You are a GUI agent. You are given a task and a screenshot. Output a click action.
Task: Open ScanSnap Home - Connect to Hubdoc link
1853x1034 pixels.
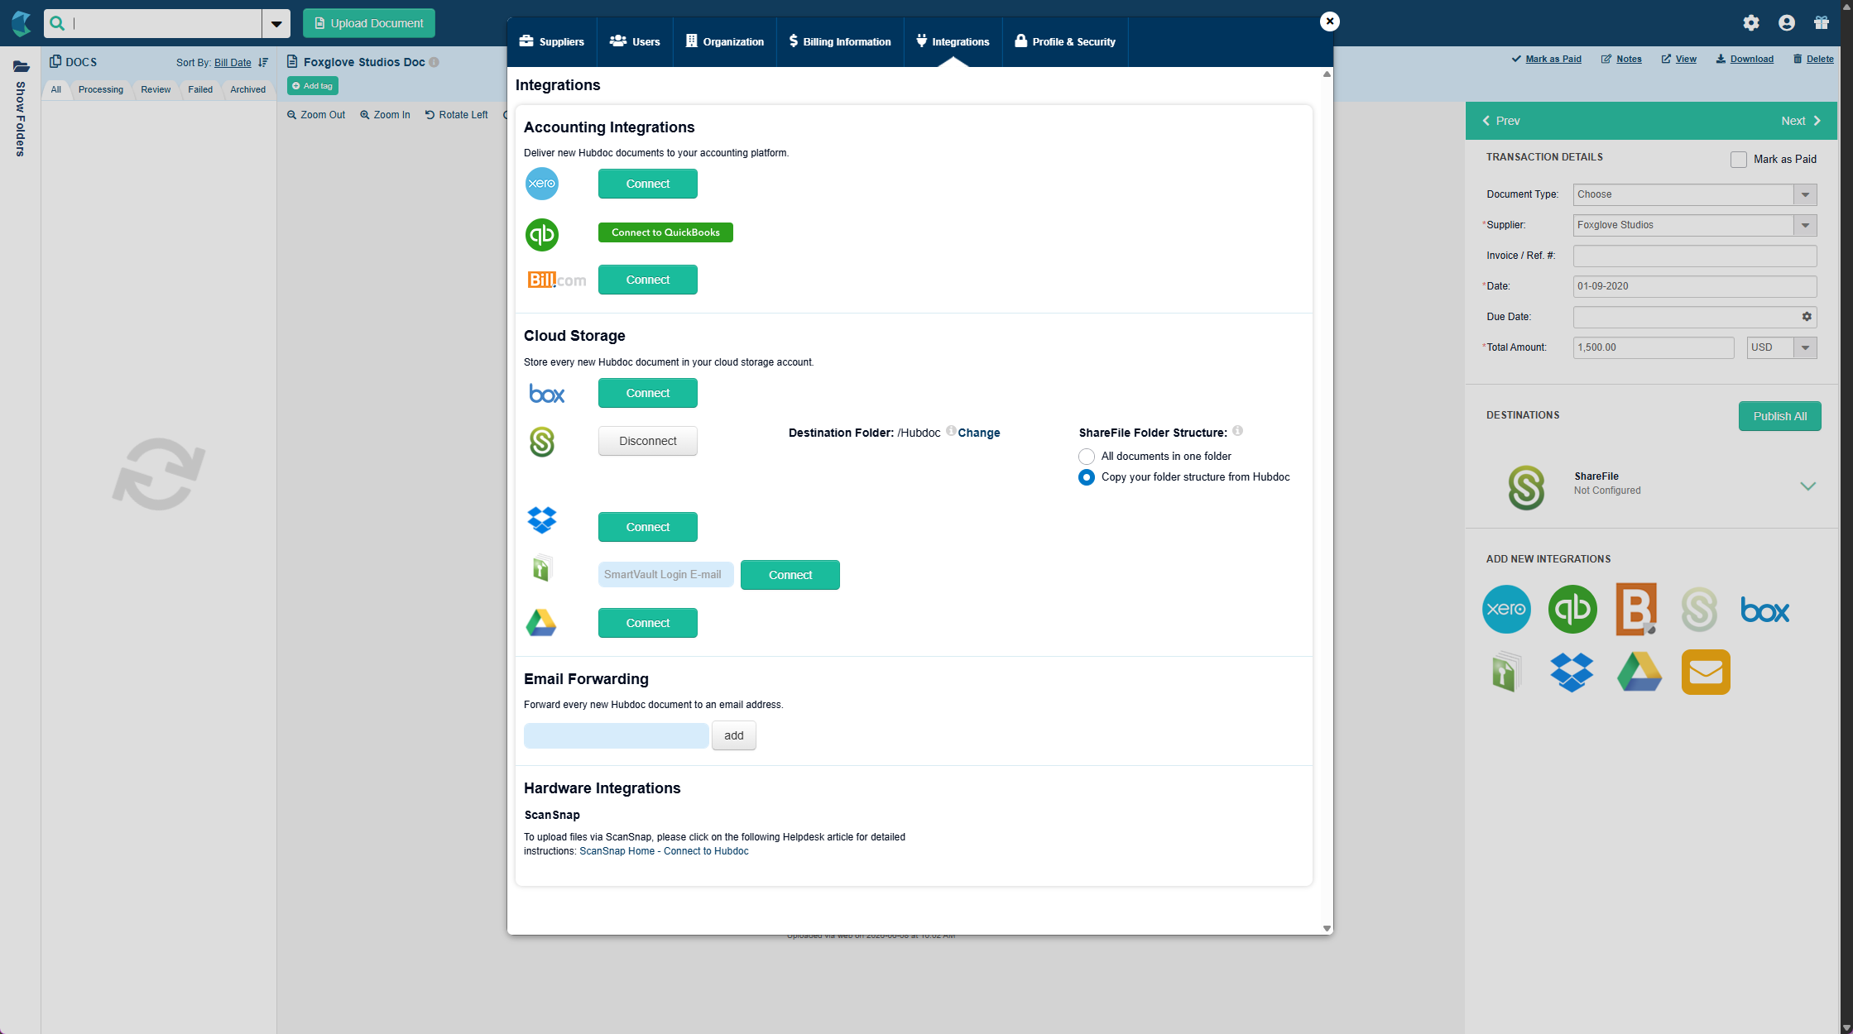[664, 851]
